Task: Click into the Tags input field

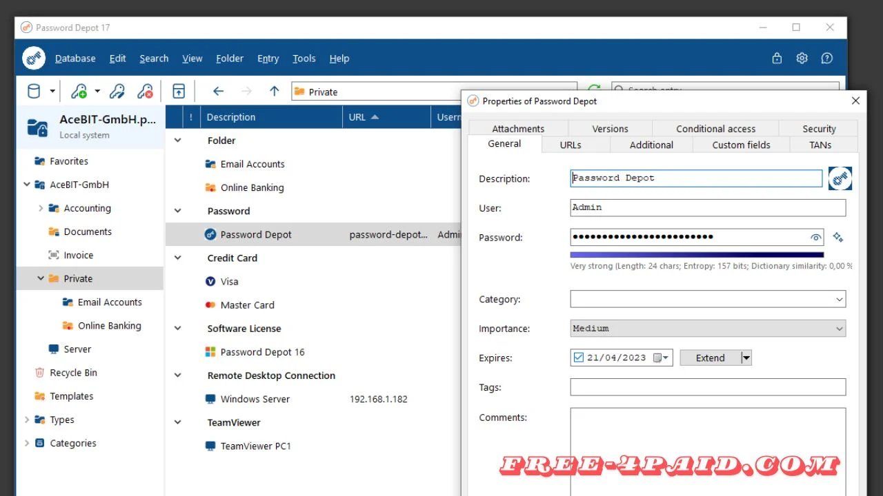Action: tap(708, 387)
